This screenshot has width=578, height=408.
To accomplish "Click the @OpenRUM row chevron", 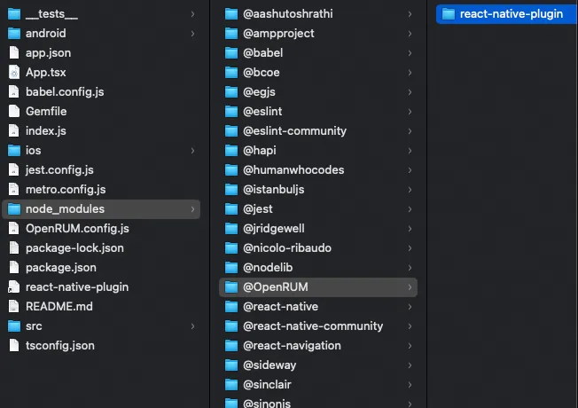I will (410, 287).
